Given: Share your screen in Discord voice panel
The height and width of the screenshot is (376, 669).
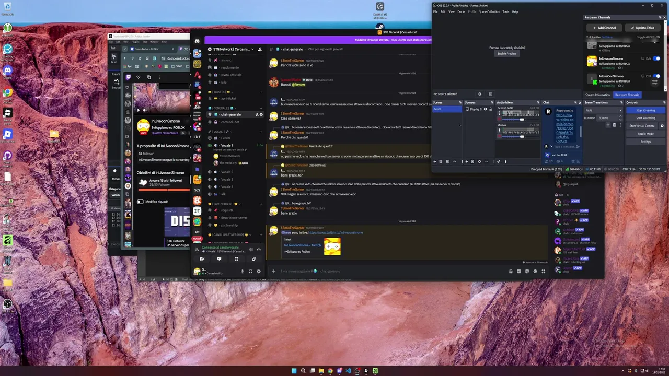Looking at the screenshot, I should click(220, 259).
